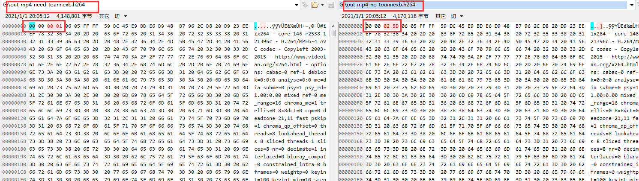Click the save disk icon in left toolbar
639x181 pixels.
(331, 5)
